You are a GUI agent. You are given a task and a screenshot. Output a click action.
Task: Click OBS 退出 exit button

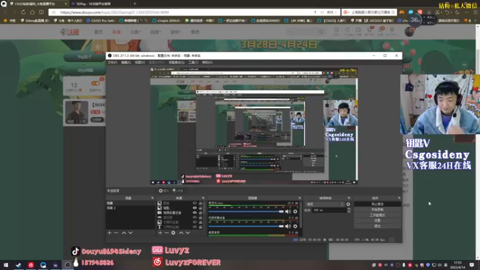pyautogui.click(x=377, y=226)
